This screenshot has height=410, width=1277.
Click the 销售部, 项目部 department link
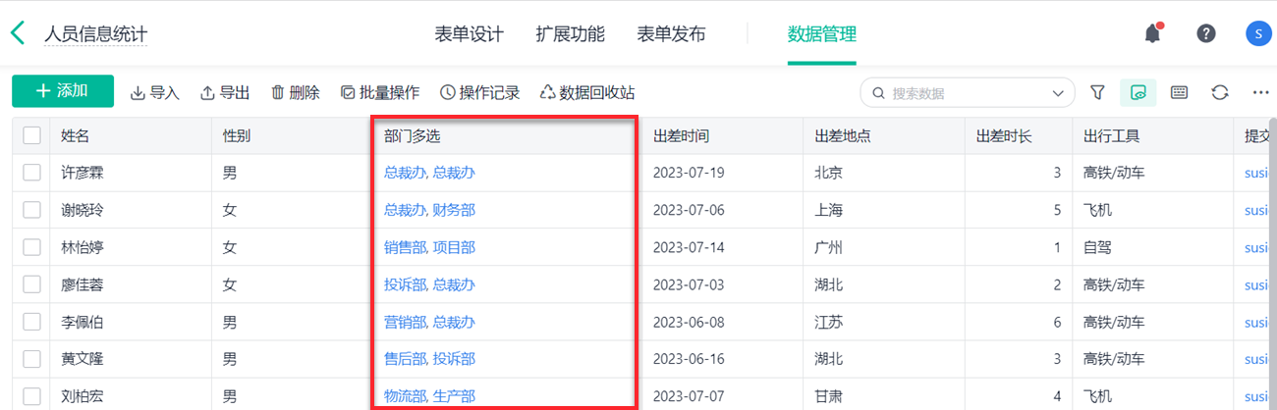pos(429,247)
